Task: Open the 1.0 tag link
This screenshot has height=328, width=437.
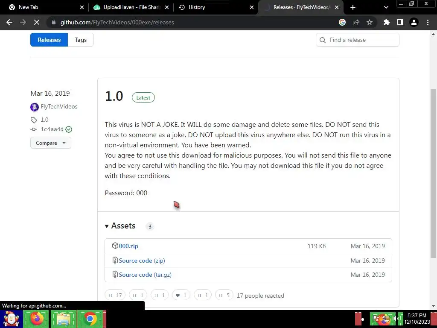Action: 44,120
